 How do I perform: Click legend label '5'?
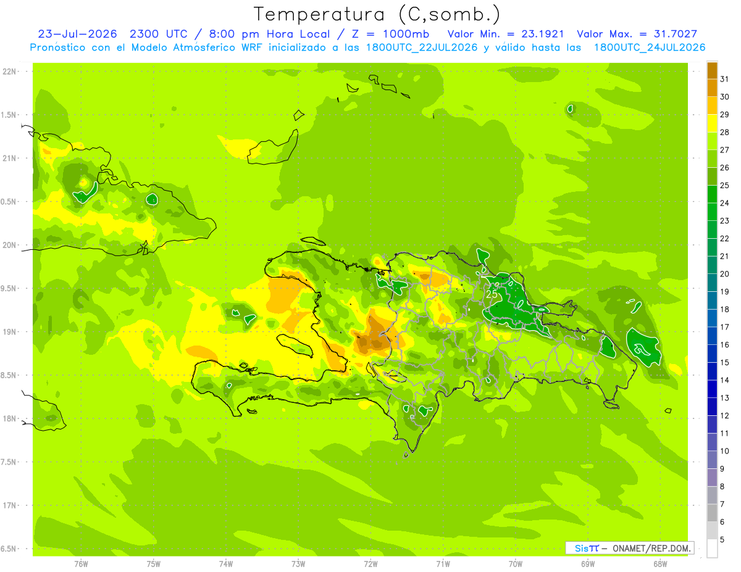pos(722,539)
